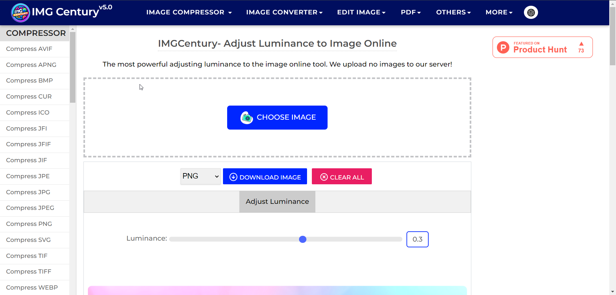This screenshot has height=295, width=616.
Task: Click the luminance value field showing 0.3
Action: [417, 239]
